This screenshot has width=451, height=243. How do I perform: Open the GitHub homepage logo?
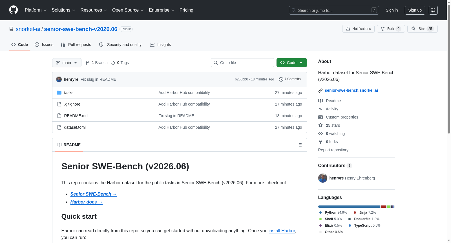[14, 10]
